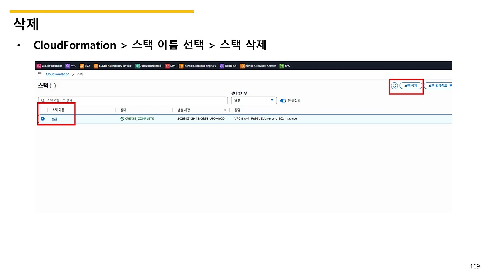The image size is (487, 274).
Task: Open Elastic Container Registry from favorites
Action: (197, 65)
